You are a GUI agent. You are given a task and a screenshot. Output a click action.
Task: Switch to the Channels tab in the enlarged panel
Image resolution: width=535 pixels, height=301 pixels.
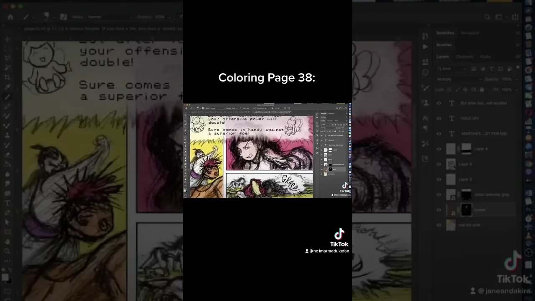464,56
